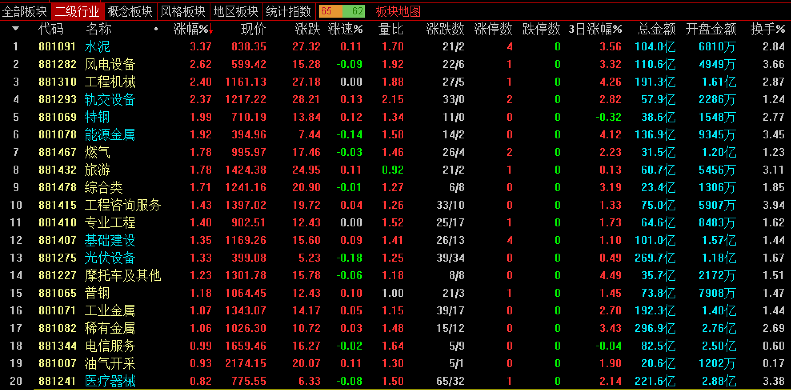Open the 板块地图 link
Image resolution: width=791 pixels, height=390 pixels.
pyautogui.click(x=398, y=12)
